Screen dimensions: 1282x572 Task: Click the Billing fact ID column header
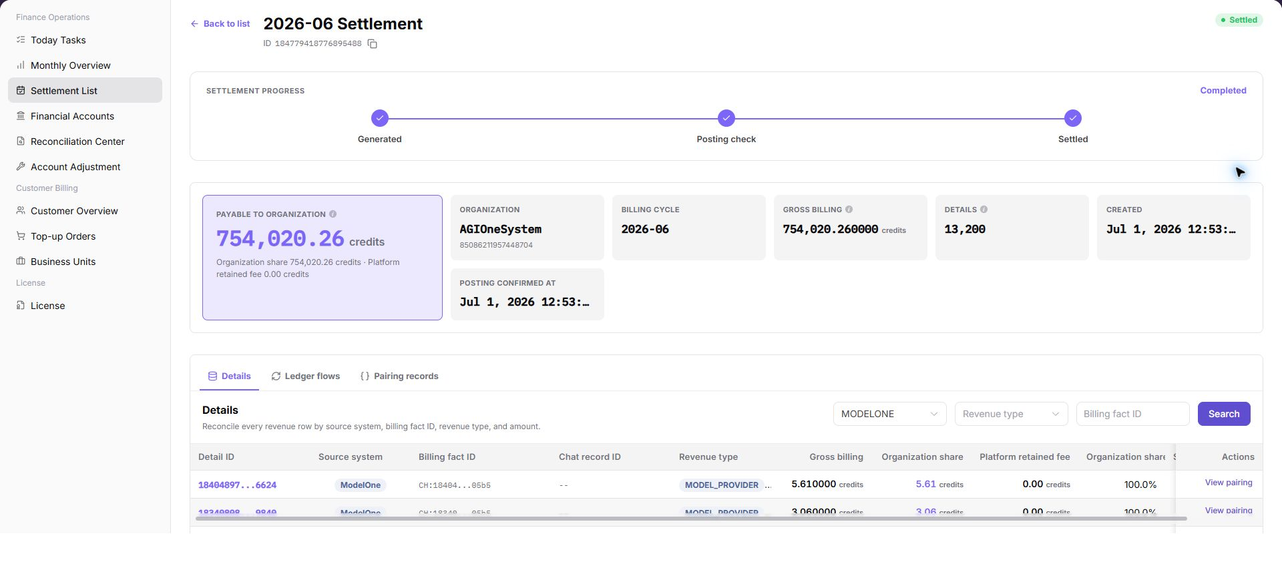pos(447,457)
